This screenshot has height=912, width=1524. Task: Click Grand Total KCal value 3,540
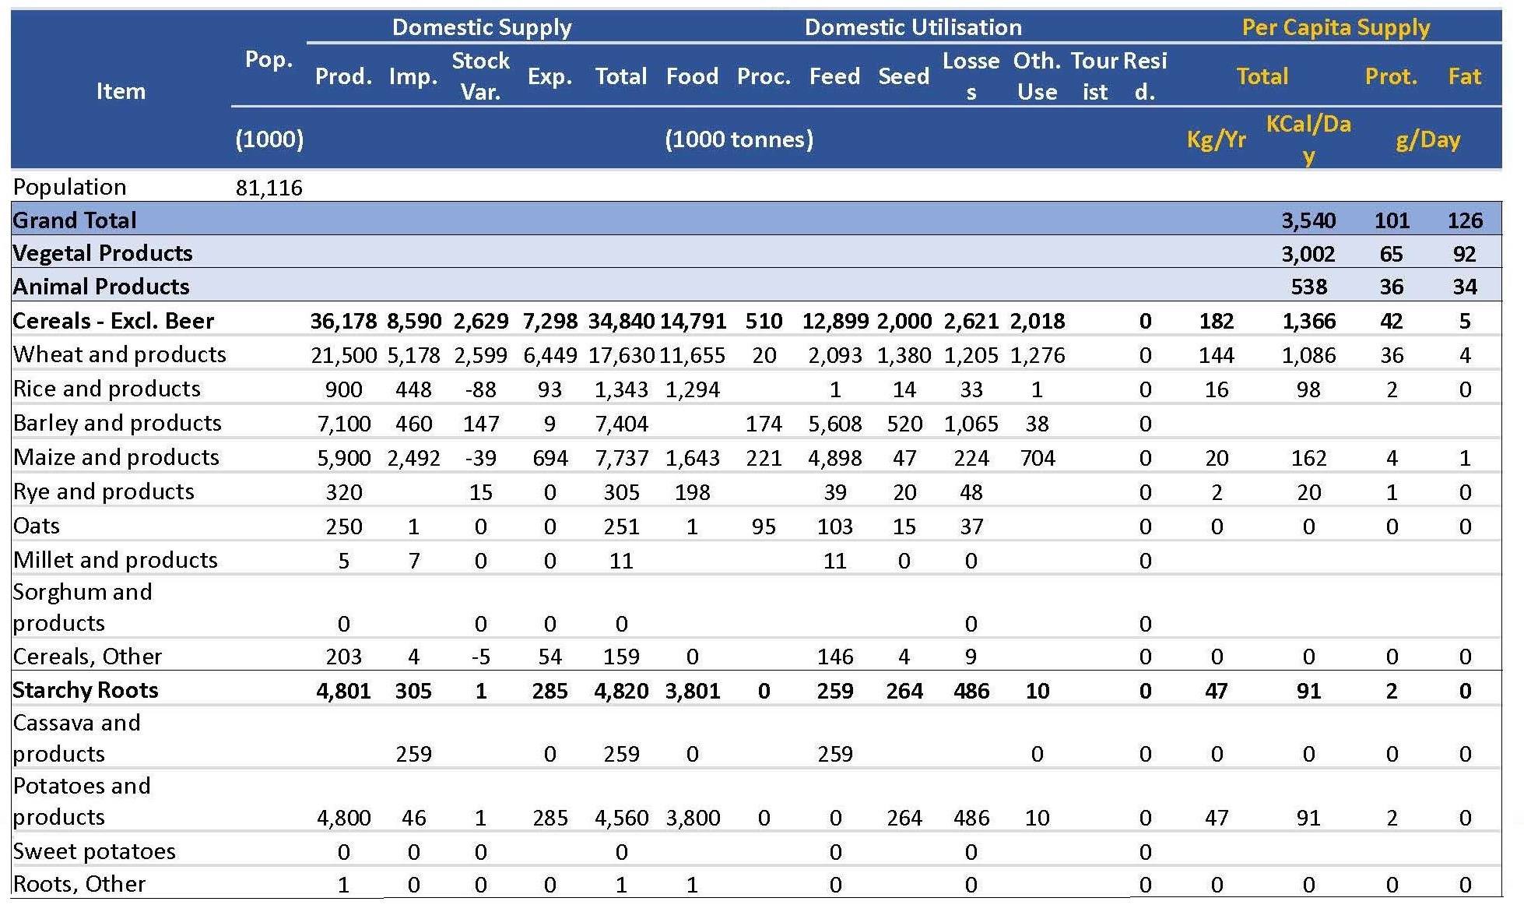point(1308,220)
